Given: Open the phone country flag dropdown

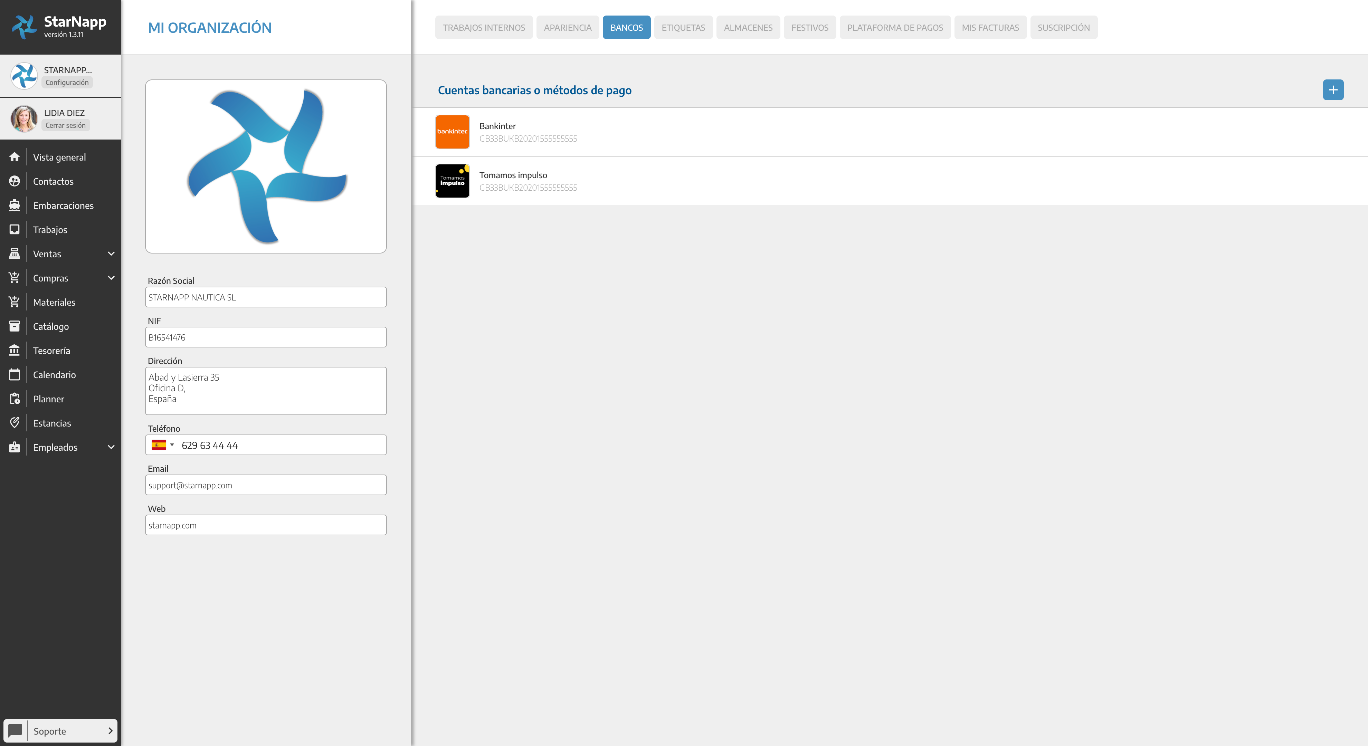Looking at the screenshot, I should 162,445.
